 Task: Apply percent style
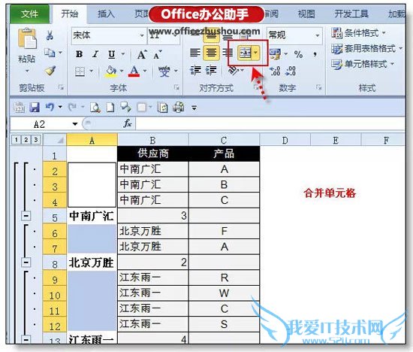click(298, 54)
